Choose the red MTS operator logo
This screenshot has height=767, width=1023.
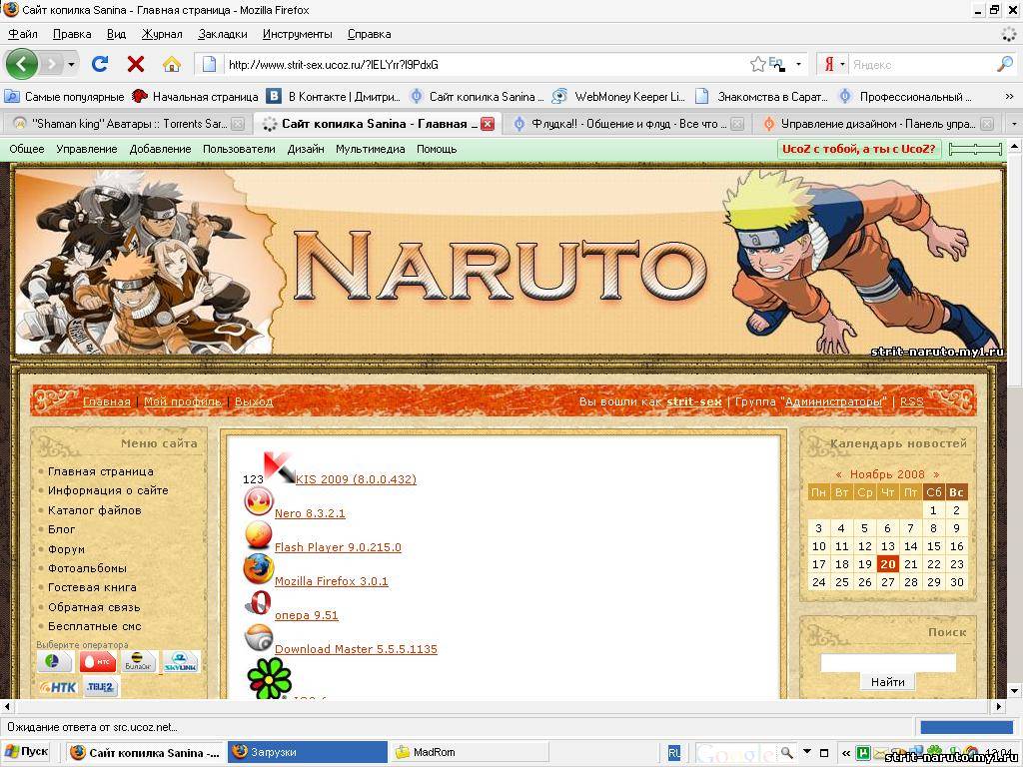coord(97,662)
